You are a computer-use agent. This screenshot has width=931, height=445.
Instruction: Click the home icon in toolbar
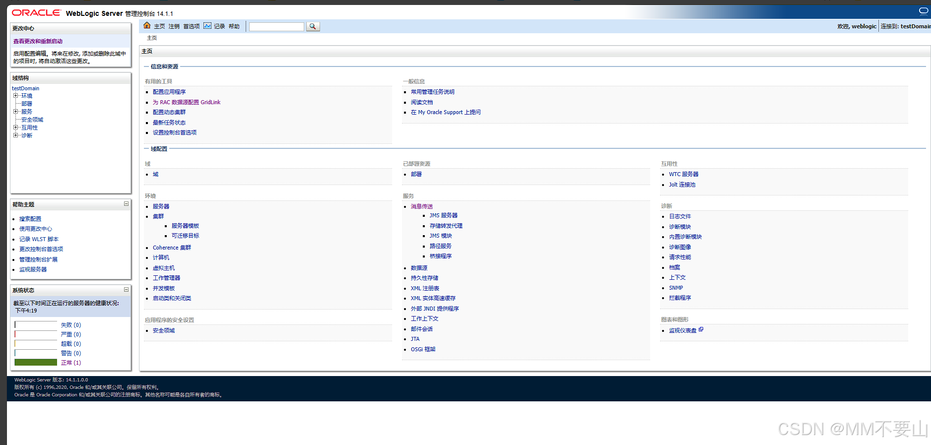point(147,25)
